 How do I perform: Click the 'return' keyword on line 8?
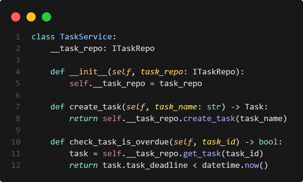[83, 119]
